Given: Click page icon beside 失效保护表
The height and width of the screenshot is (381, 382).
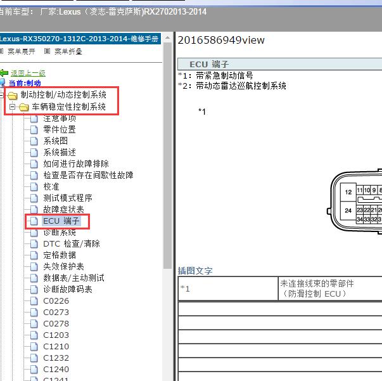Looking at the screenshot, I should pos(34,267).
